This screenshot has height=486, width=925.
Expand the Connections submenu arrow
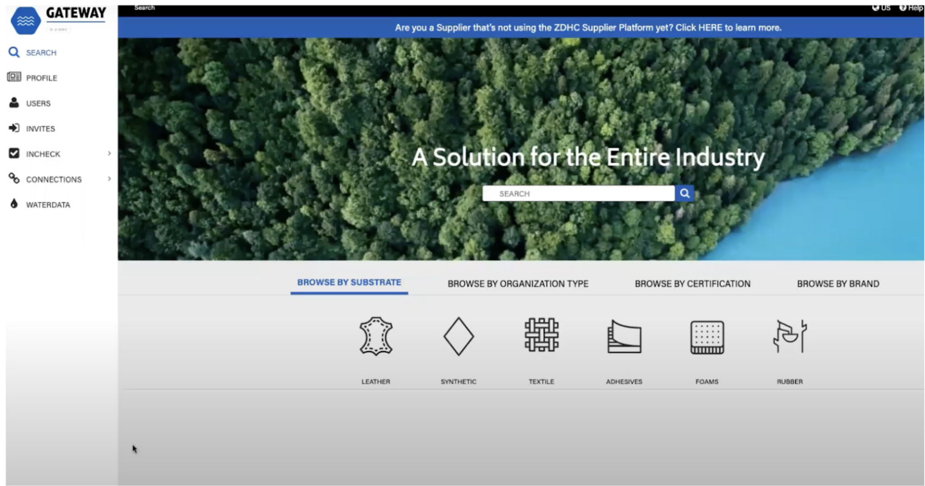click(x=109, y=179)
